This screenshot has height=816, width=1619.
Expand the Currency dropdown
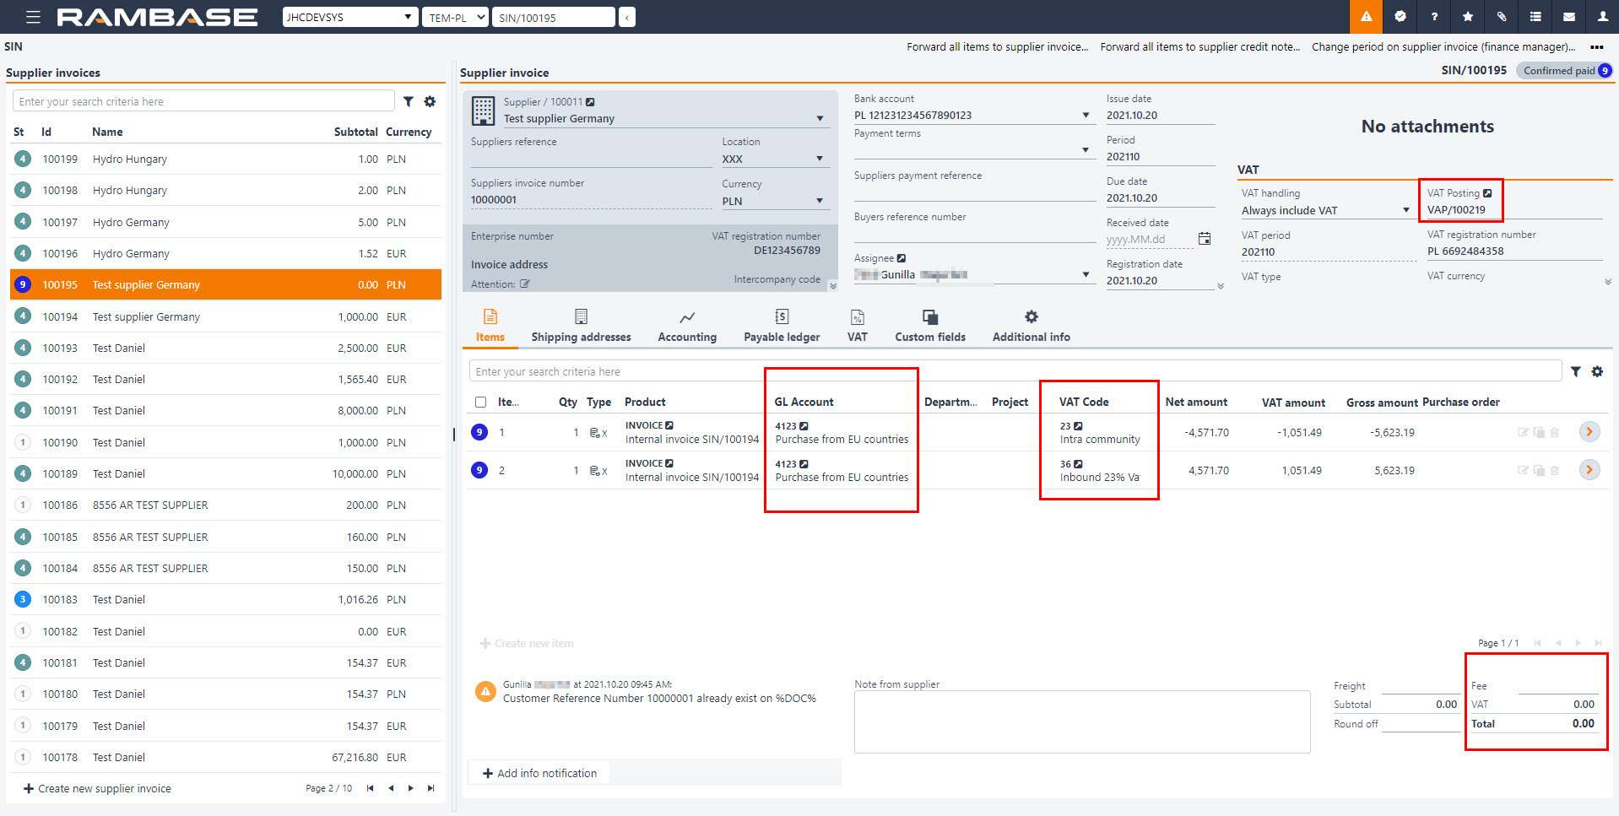(x=819, y=201)
